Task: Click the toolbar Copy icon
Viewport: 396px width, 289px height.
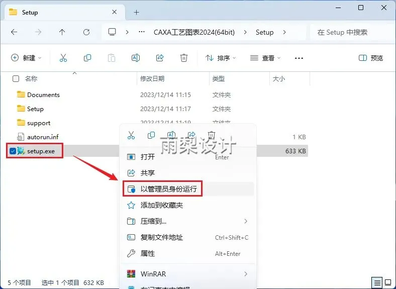Action: pos(87,58)
